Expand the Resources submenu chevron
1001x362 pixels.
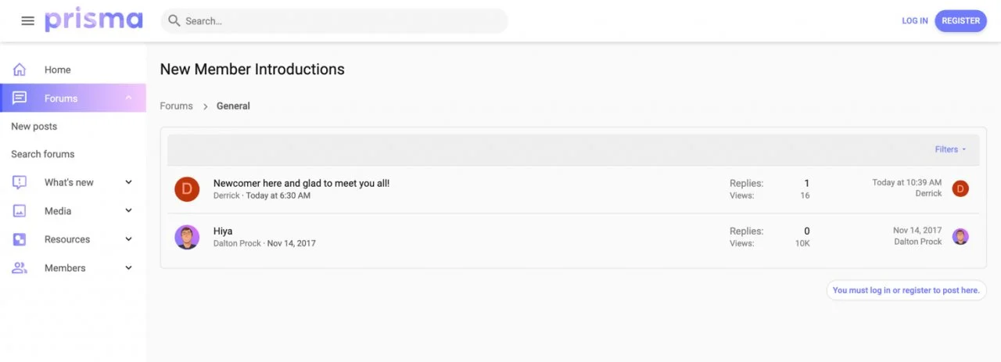point(129,239)
